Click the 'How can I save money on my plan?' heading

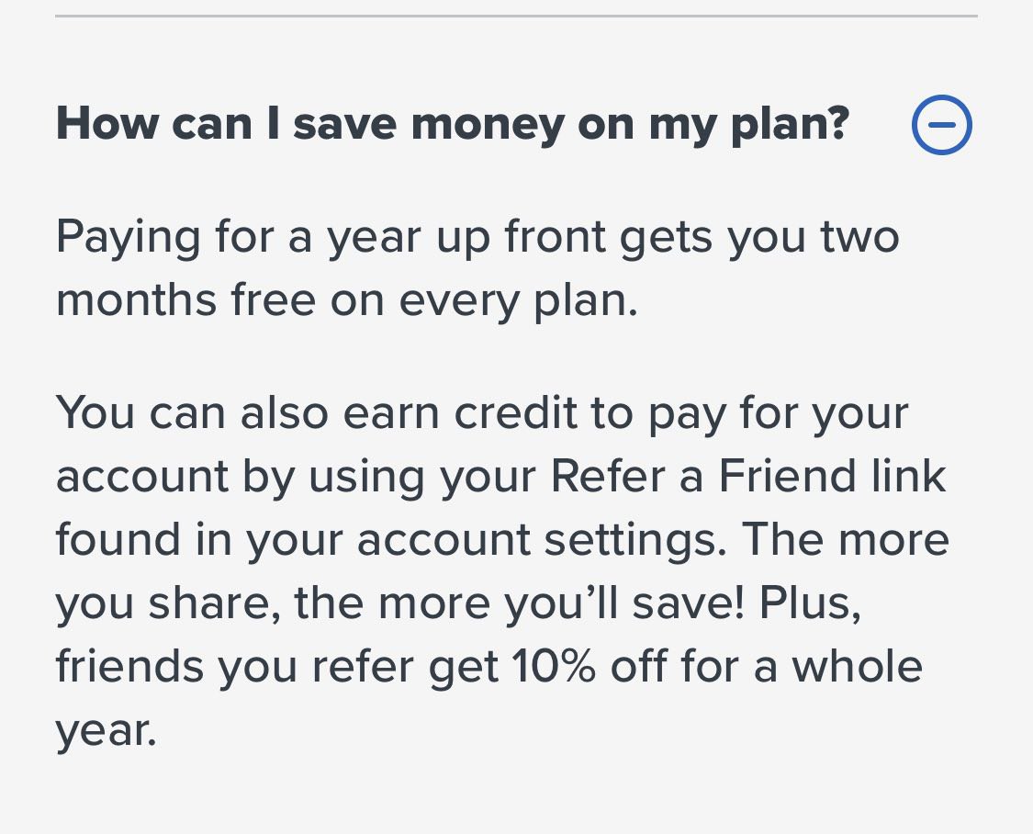coord(453,125)
